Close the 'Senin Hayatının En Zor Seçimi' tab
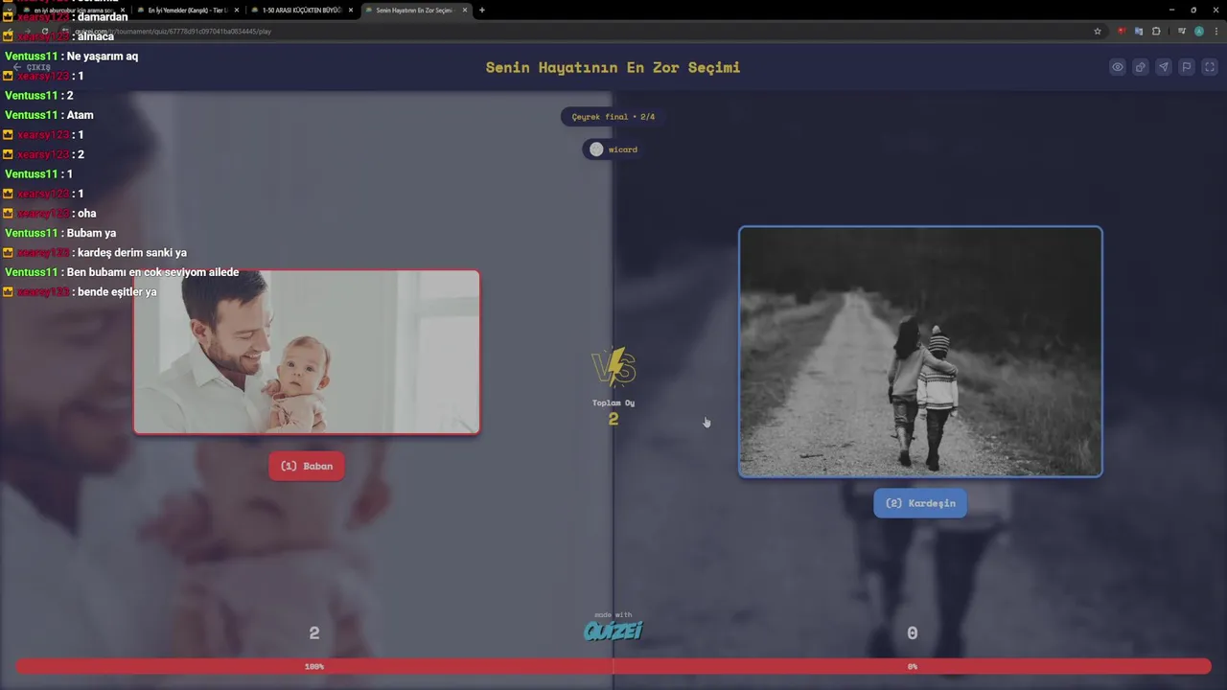Screen dimensions: 1227x690 click(464, 10)
